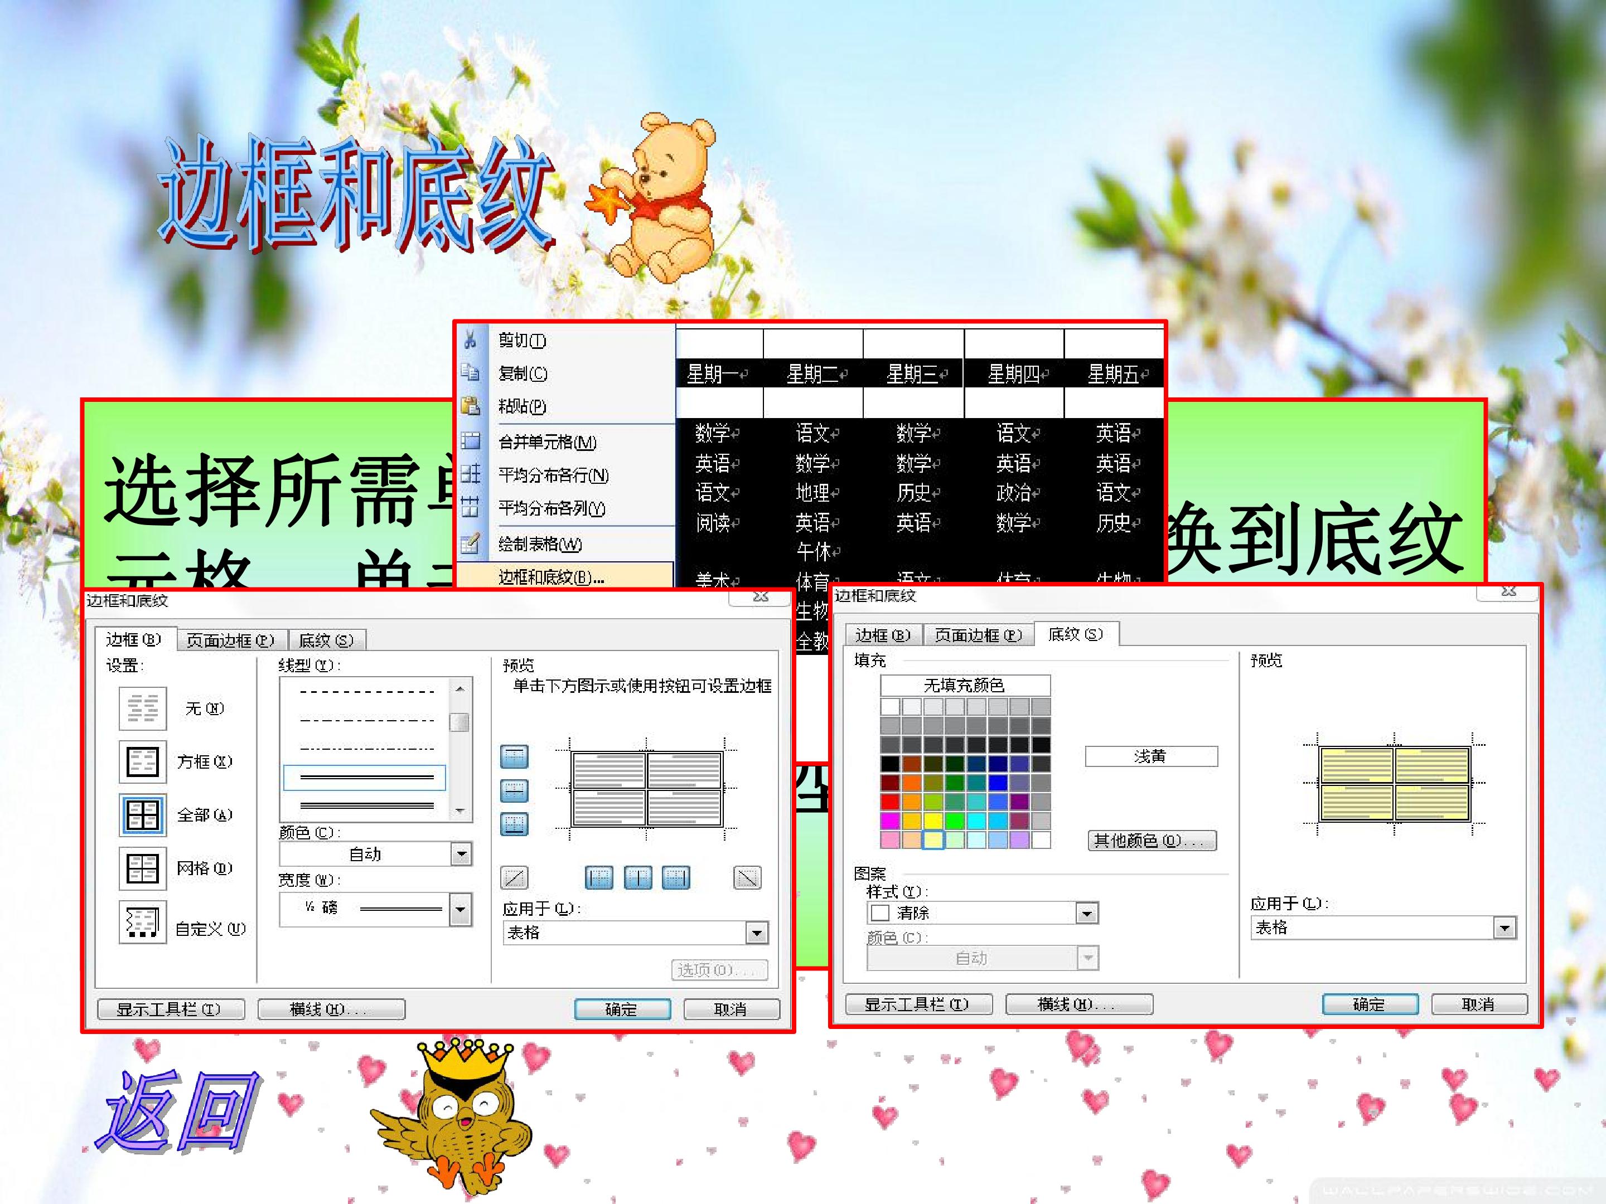1606x1204 pixels.
Task: Click 取消 in right Shading dialog
Action: pyautogui.click(x=1479, y=1004)
